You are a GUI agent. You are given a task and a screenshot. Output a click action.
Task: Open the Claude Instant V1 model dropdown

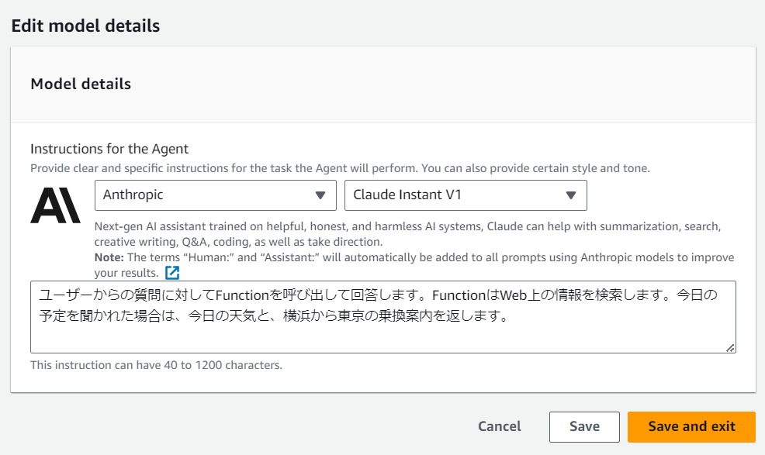coord(465,195)
